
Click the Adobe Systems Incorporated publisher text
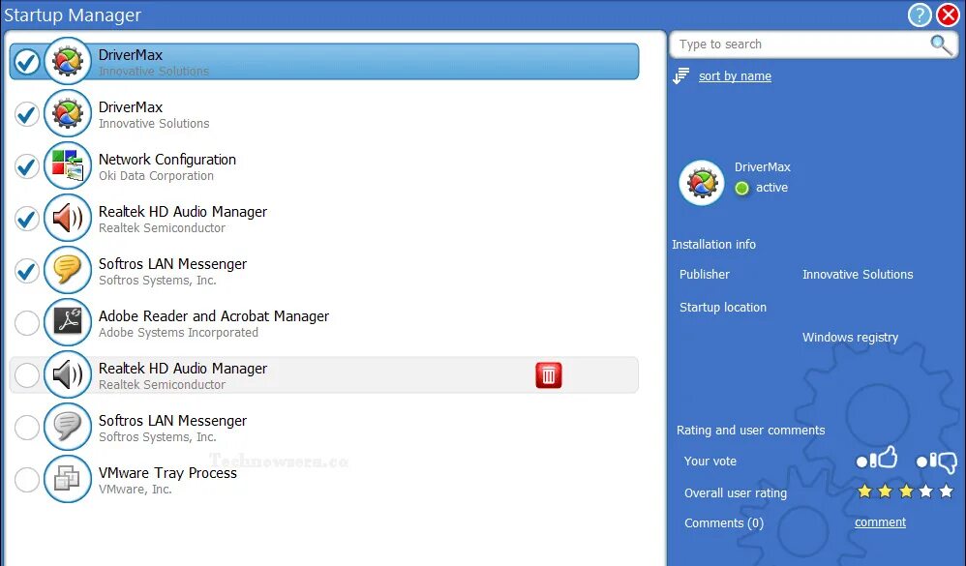pyautogui.click(x=178, y=333)
